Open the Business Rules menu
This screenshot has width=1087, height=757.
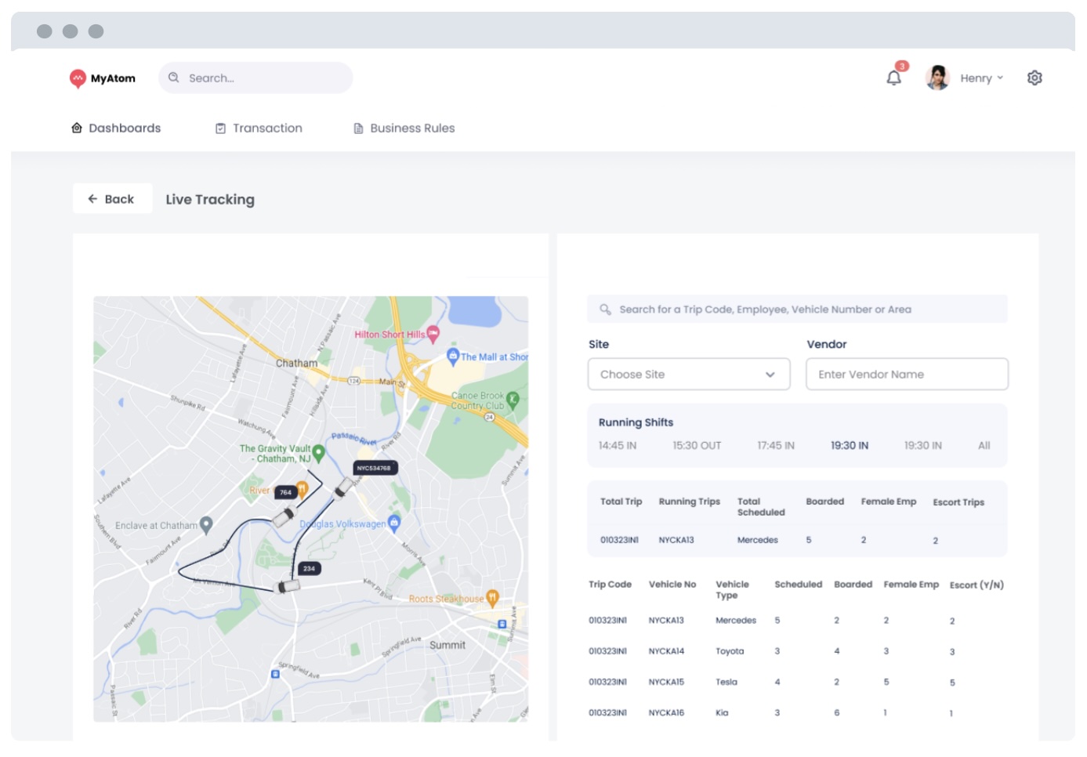click(x=404, y=128)
